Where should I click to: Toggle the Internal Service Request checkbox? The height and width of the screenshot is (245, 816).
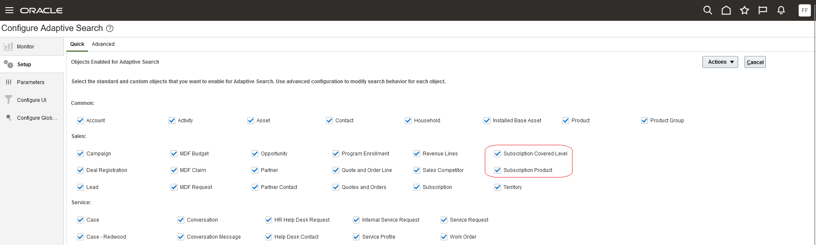(x=356, y=220)
